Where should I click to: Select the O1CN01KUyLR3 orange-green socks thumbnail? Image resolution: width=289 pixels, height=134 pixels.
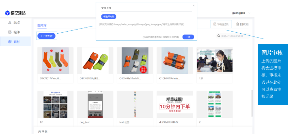point(95,61)
